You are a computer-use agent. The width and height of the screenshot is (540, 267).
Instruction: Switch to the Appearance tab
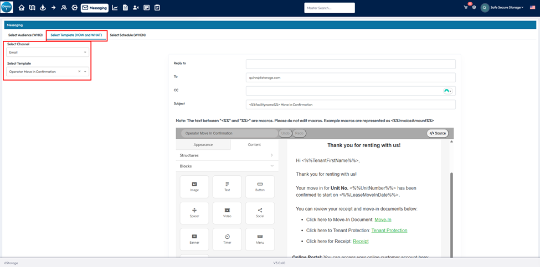(203, 144)
